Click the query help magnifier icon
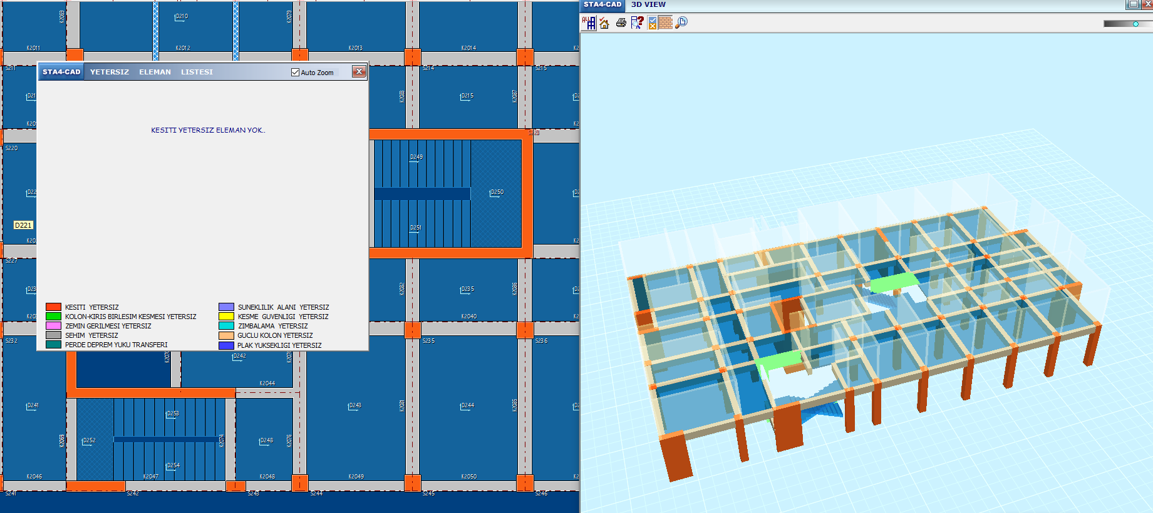 637,23
